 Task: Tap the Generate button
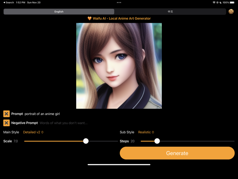pyautogui.click(x=177, y=153)
